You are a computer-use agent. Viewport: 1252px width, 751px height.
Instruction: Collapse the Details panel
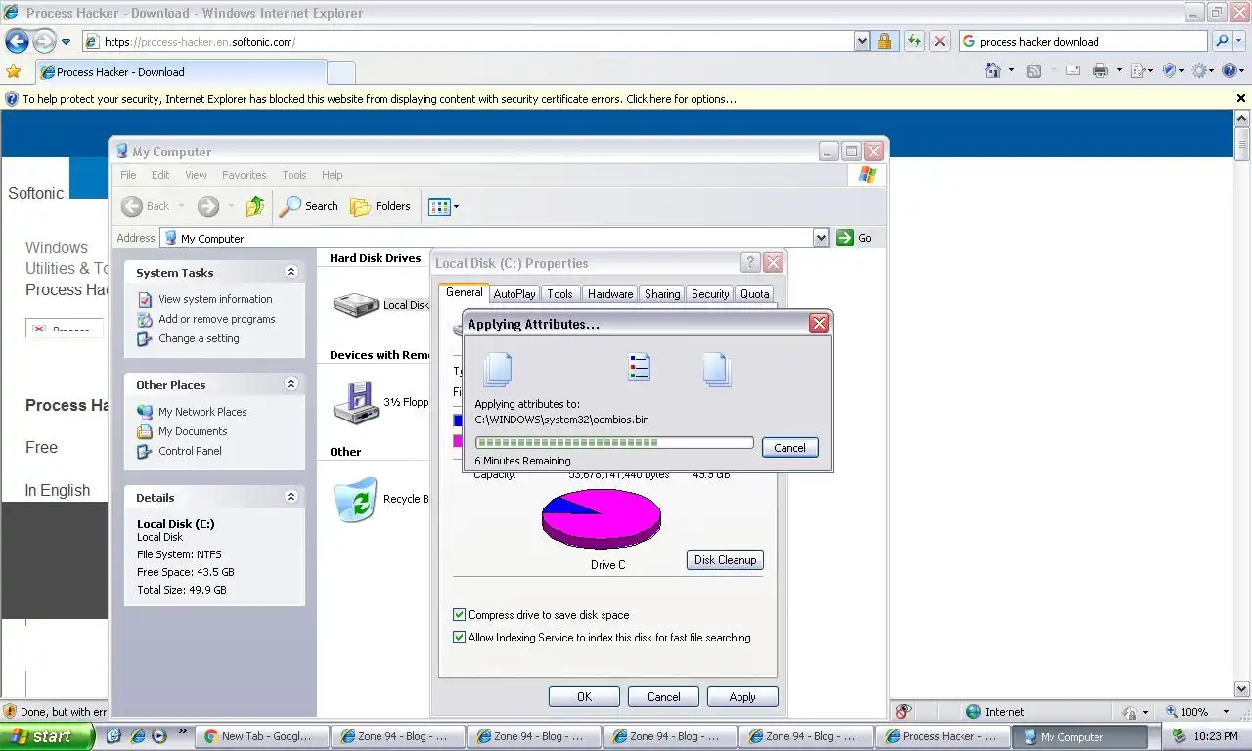(291, 497)
